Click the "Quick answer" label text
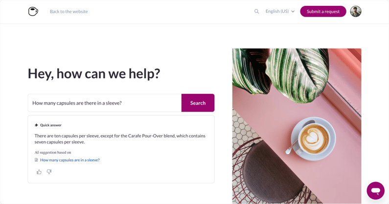The image size is (389, 204). coord(51,125)
